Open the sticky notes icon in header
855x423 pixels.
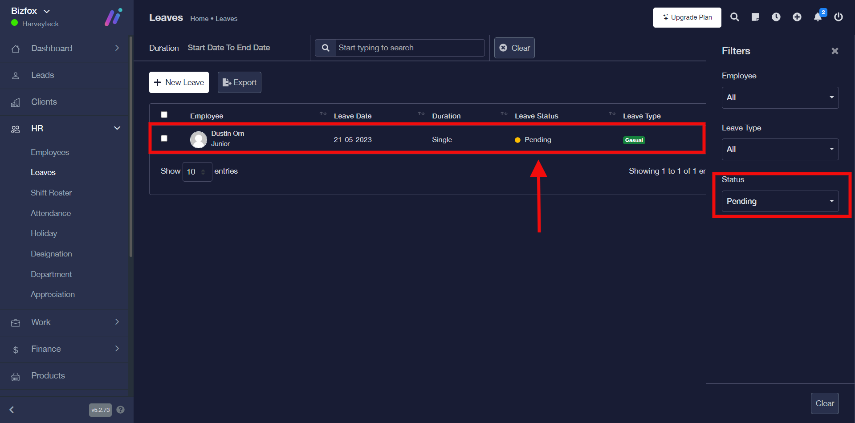pos(755,17)
